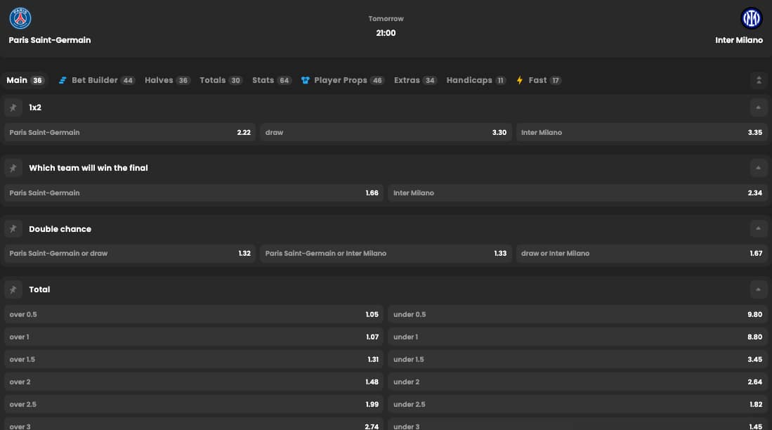Click the Paris Saint-Germain club crest

(x=20, y=18)
